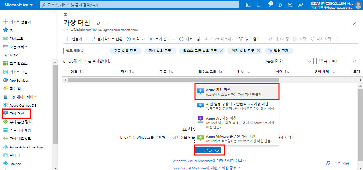Open user account avatar menu
Screen dimensions: 363x170
pos(358,5)
